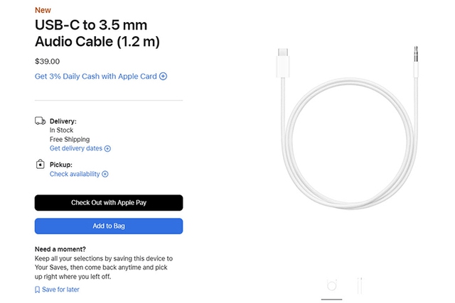Click the delivery truck icon
This screenshot has width=455, height=303.
pos(40,121)
